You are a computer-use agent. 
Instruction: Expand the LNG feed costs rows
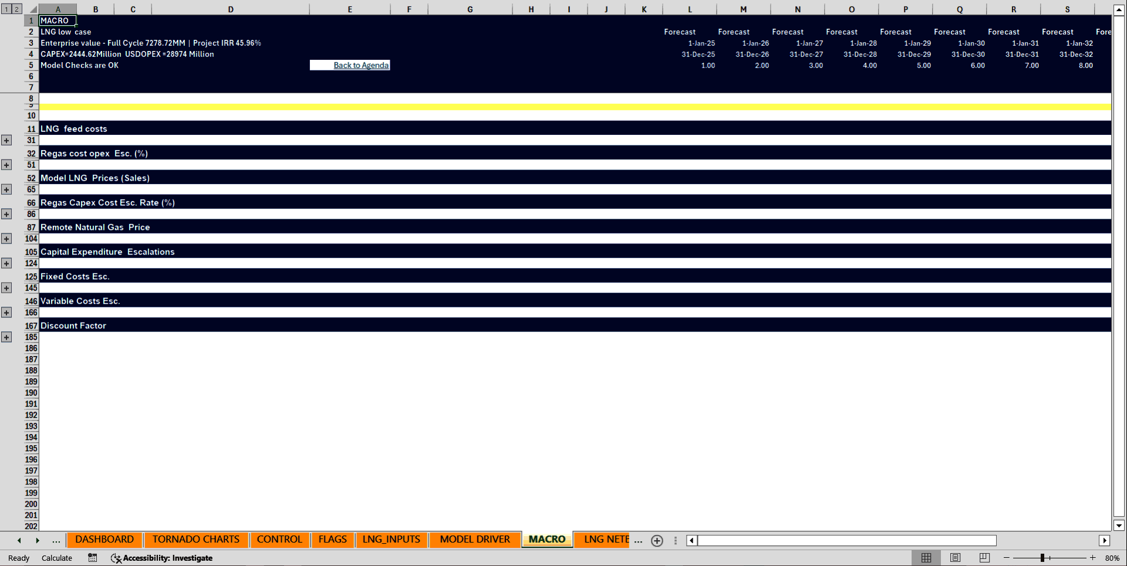pos(6,140)
